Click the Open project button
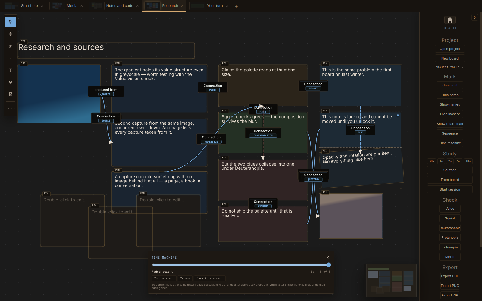Screen dimensions: 482x301 click(x=450, y=49)
